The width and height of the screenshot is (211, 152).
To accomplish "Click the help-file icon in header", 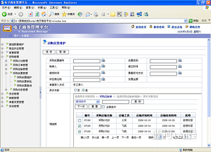I will point(187,27).
